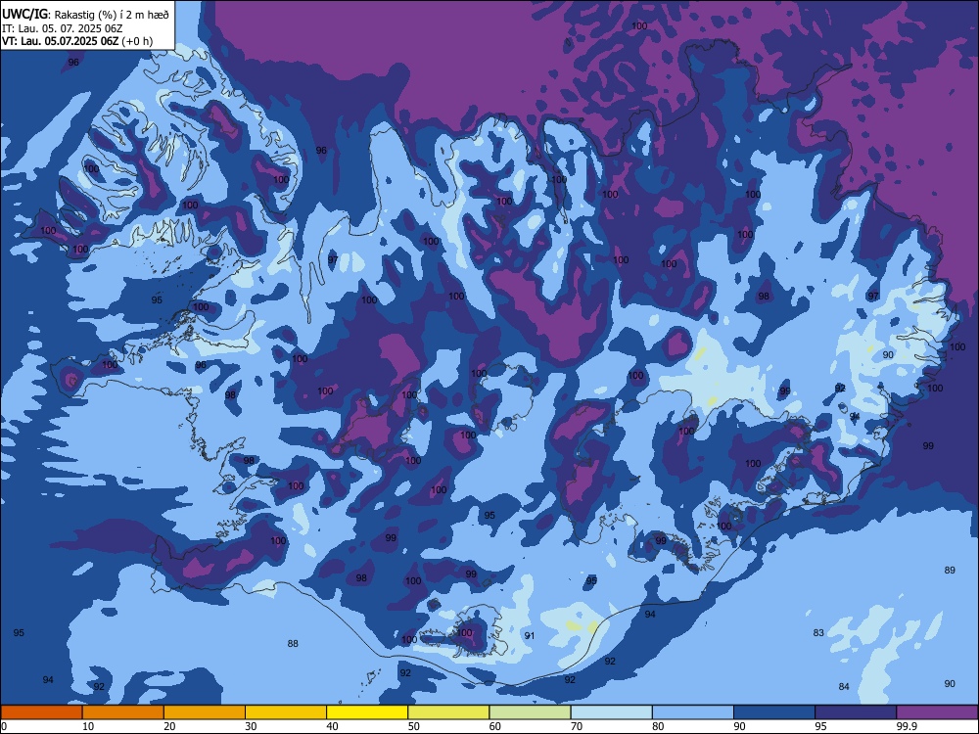
Task: Click the "88" humidity value on the map
Action: (x=293, y=644)
